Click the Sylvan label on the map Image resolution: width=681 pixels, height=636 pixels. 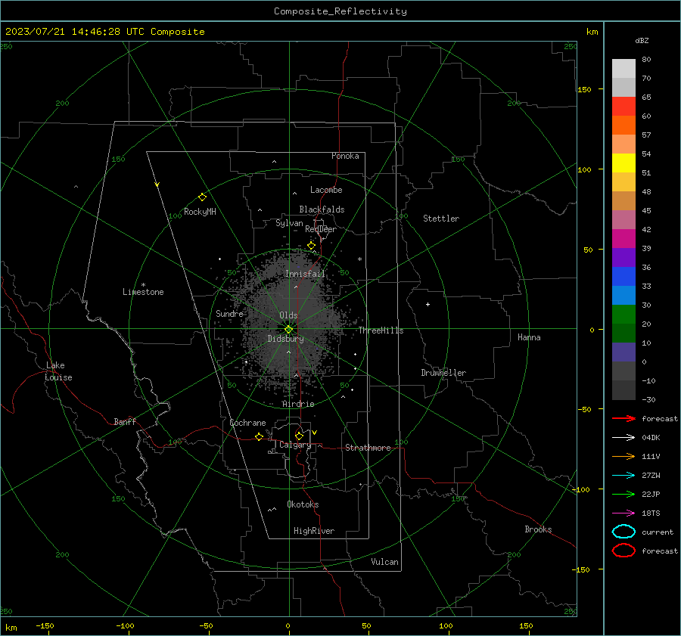[289, 223]
